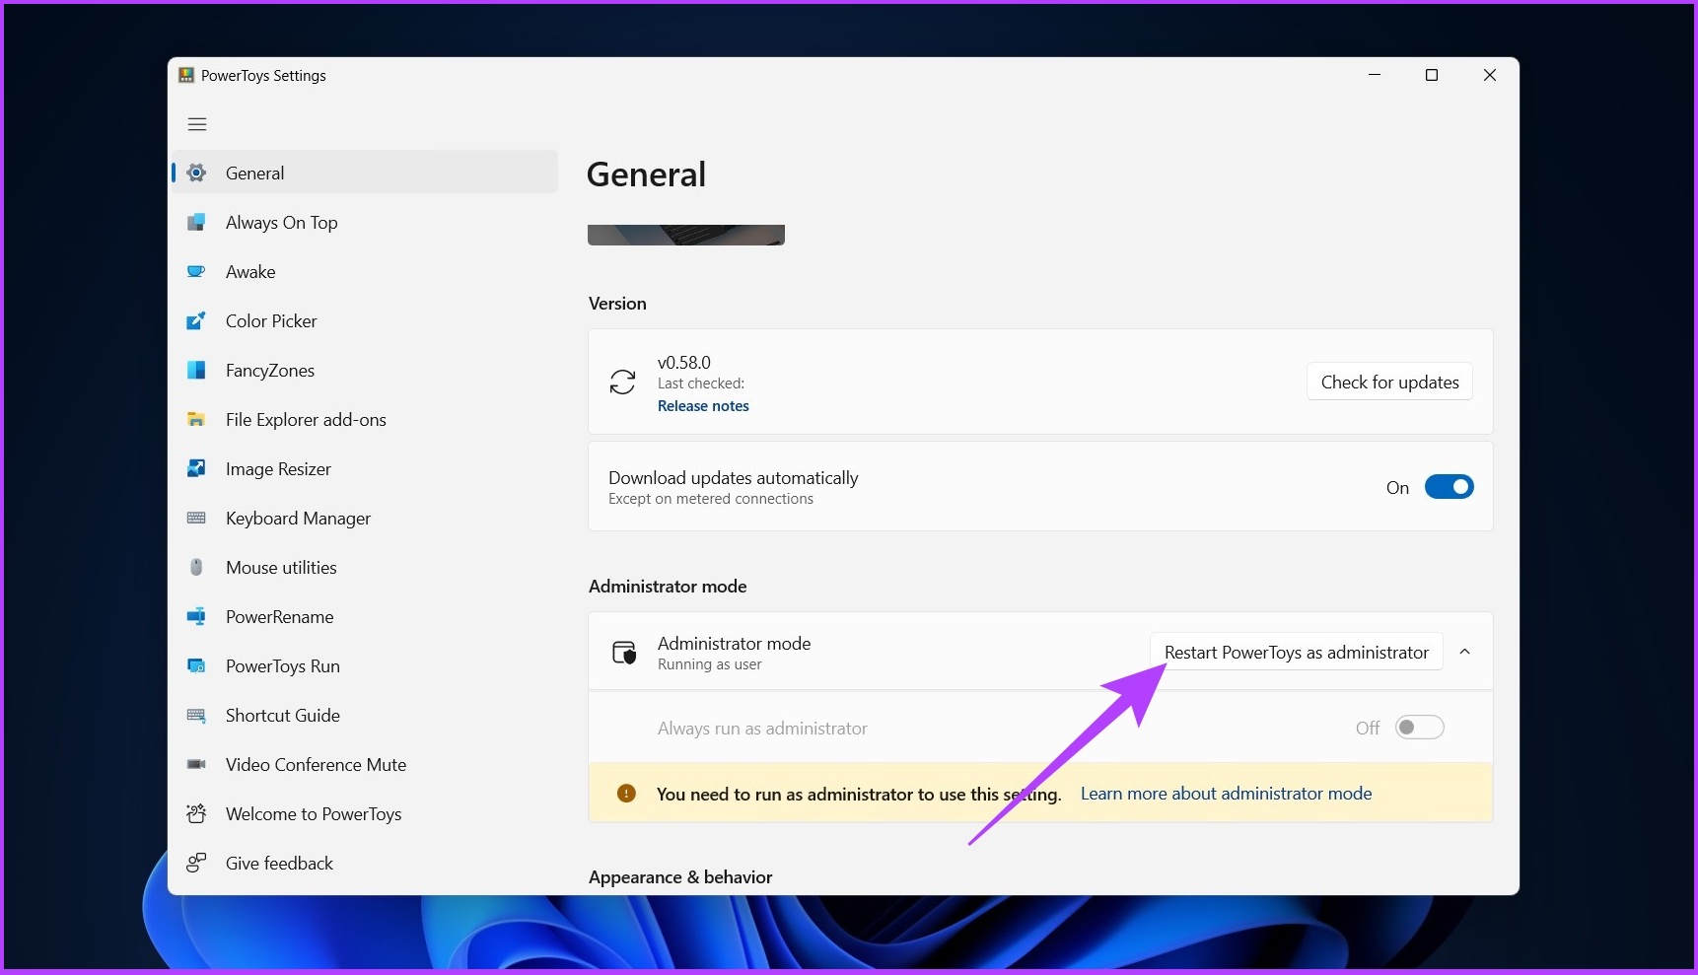
Task: Navigate to FancyZones
Action: 365,370
